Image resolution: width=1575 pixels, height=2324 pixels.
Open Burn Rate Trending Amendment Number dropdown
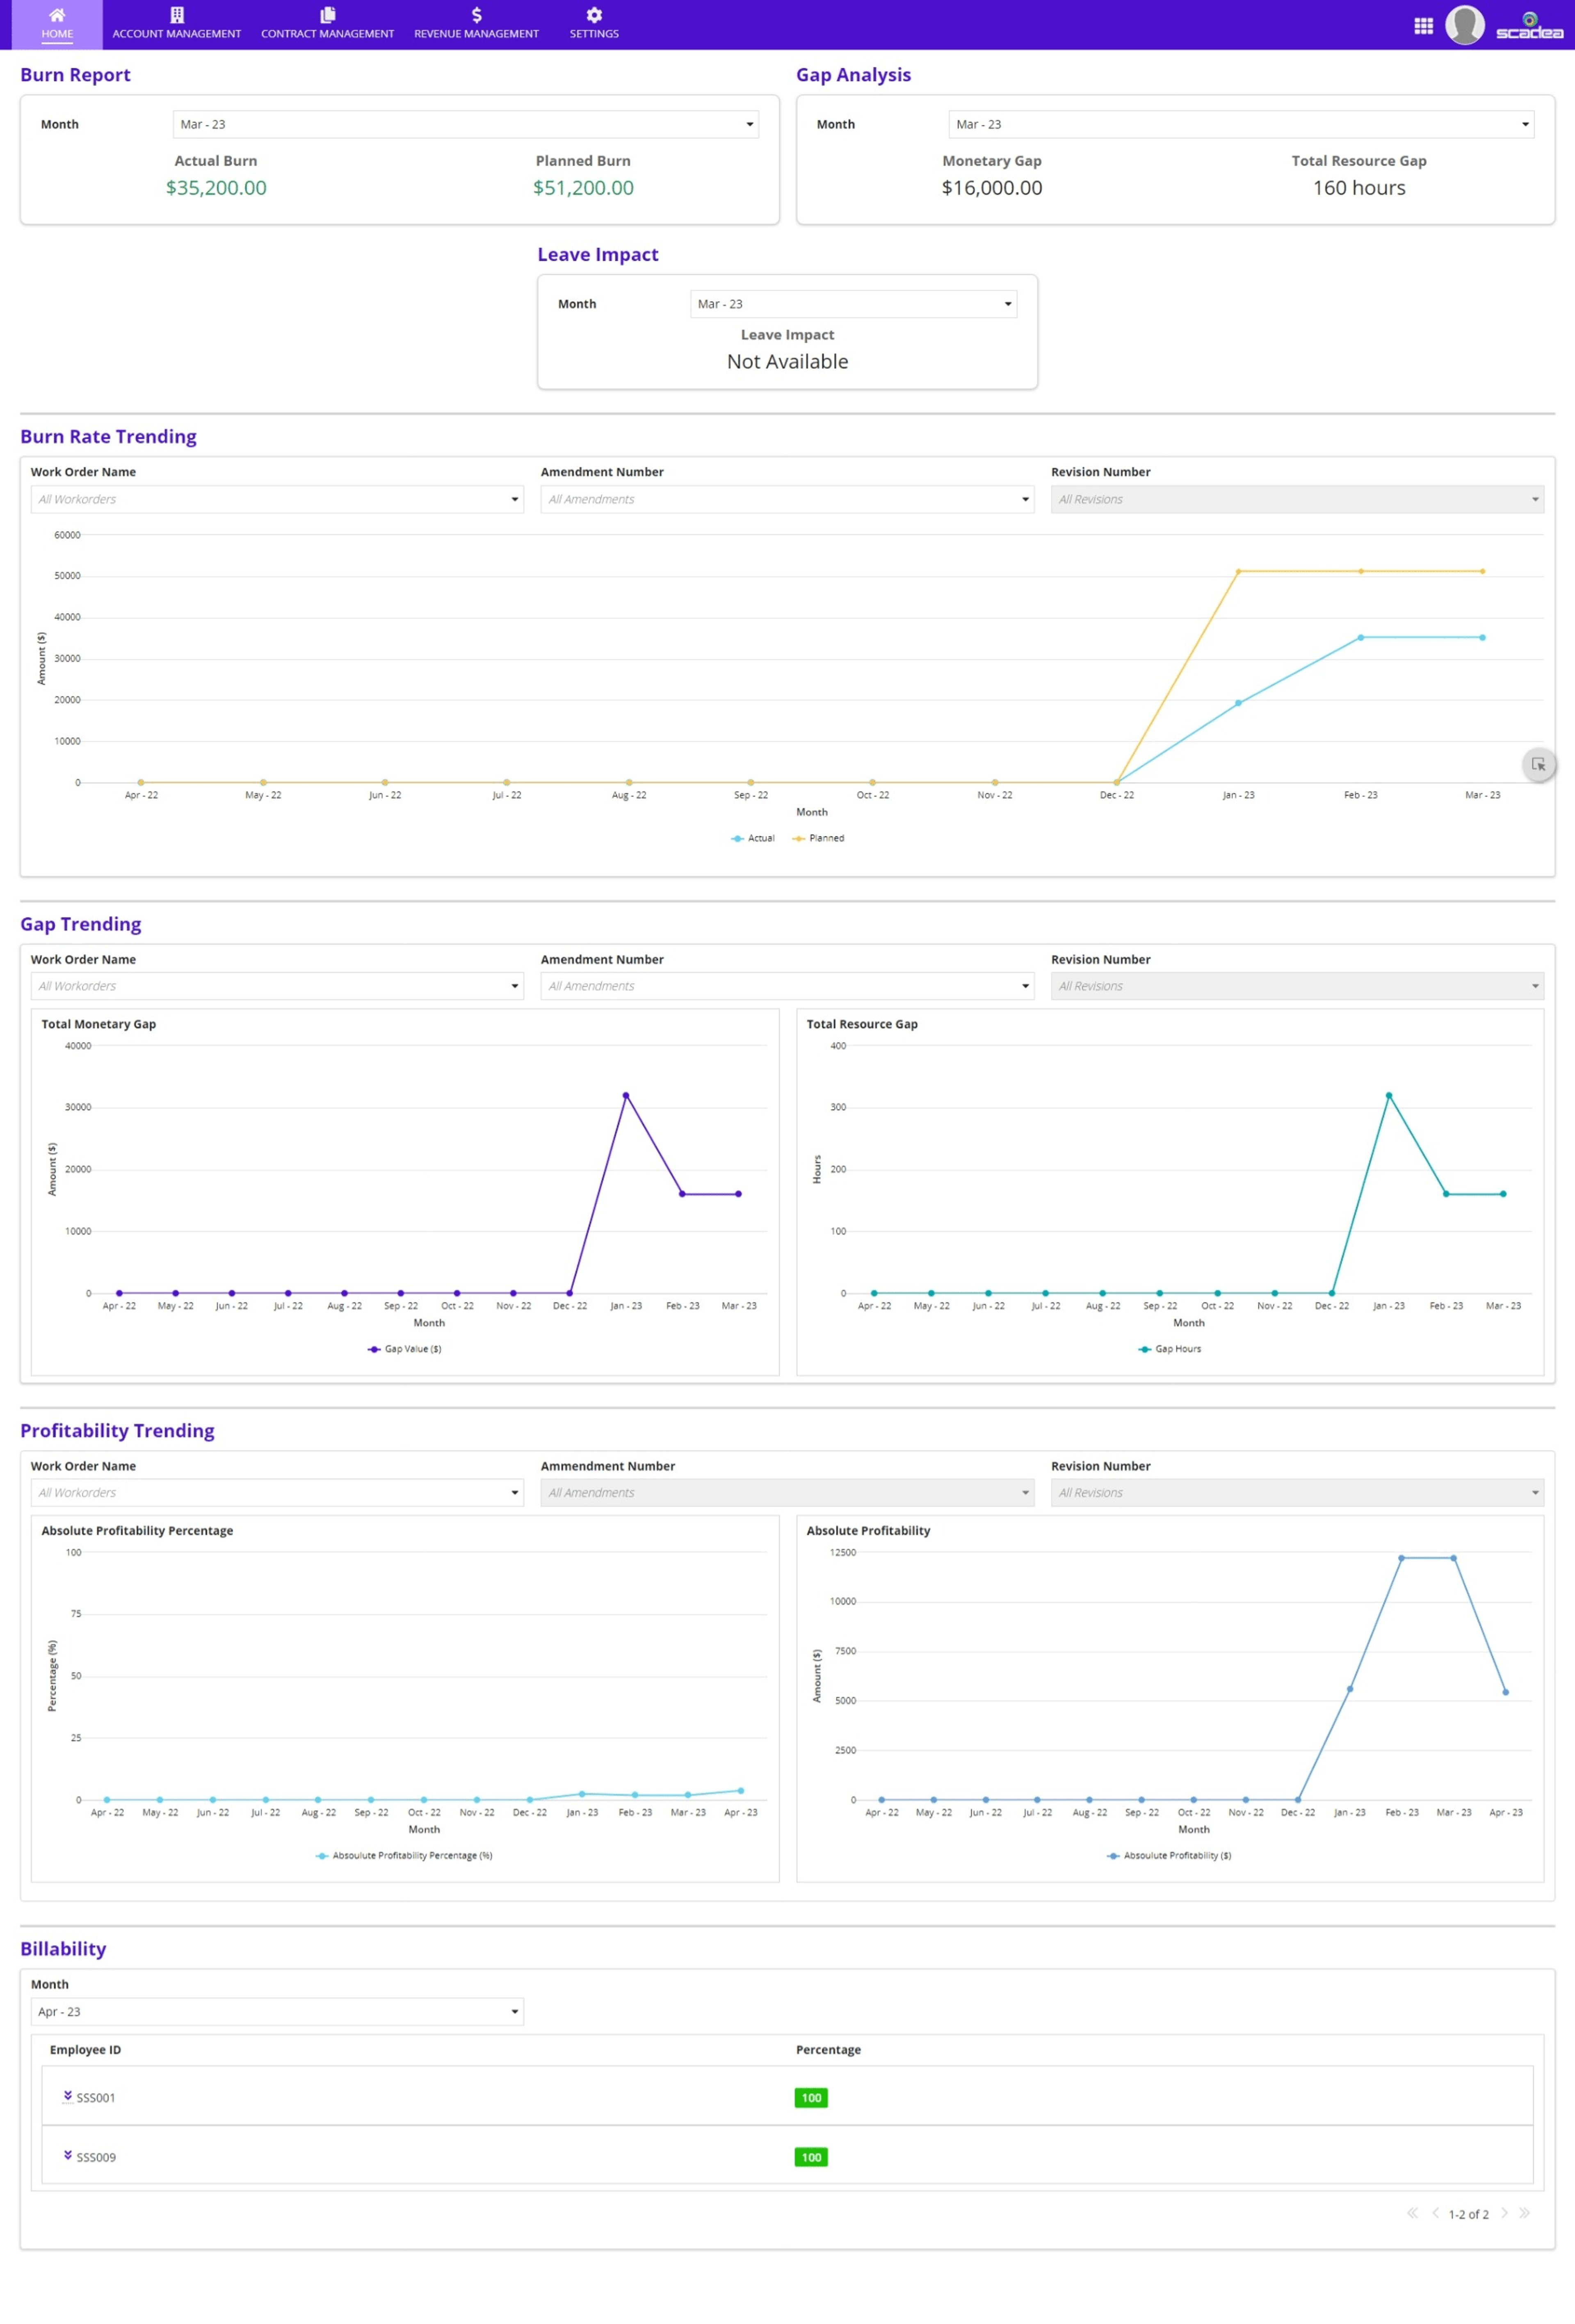click(x=787, y=499)
